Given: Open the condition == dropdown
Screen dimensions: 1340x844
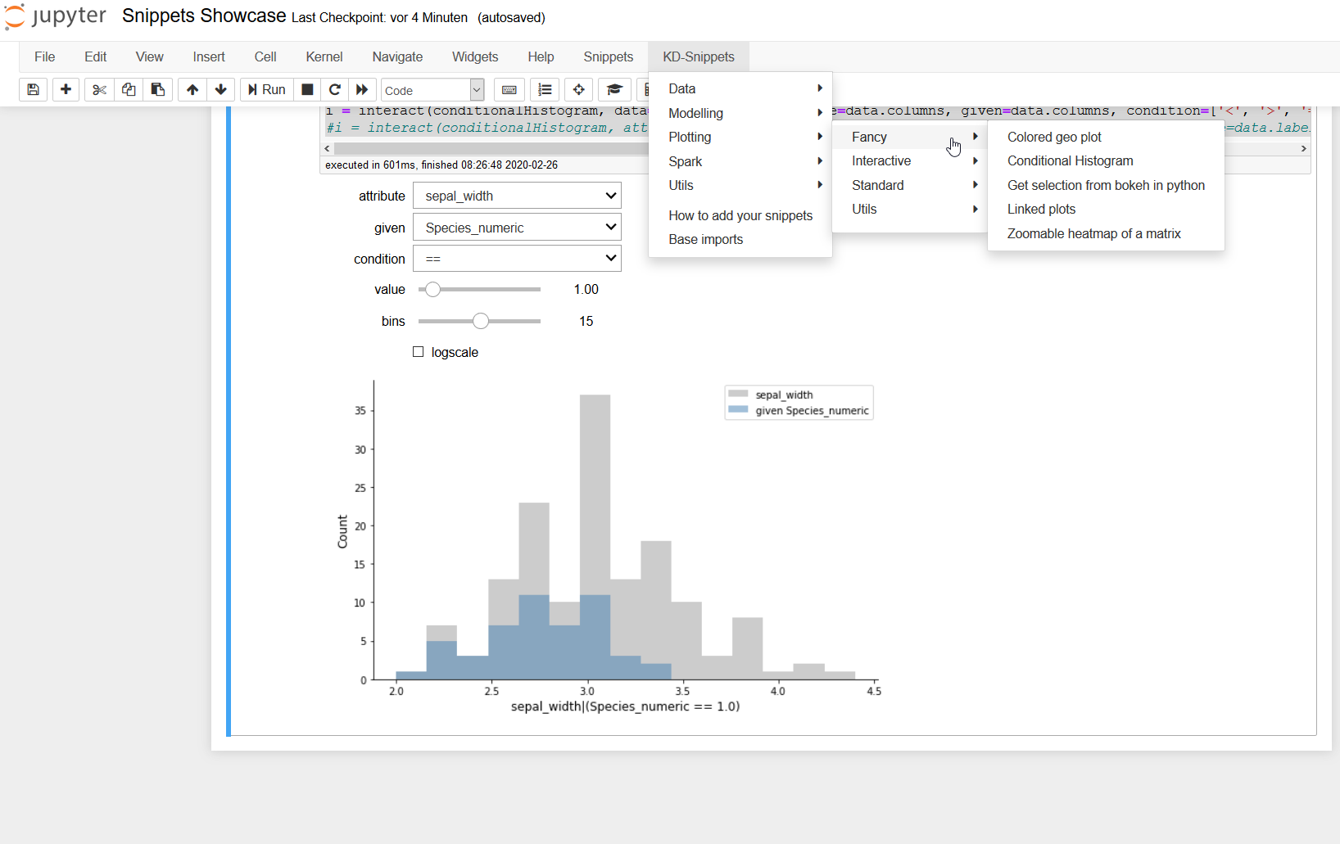Looking at the screenshot, I should click(517, 259).
